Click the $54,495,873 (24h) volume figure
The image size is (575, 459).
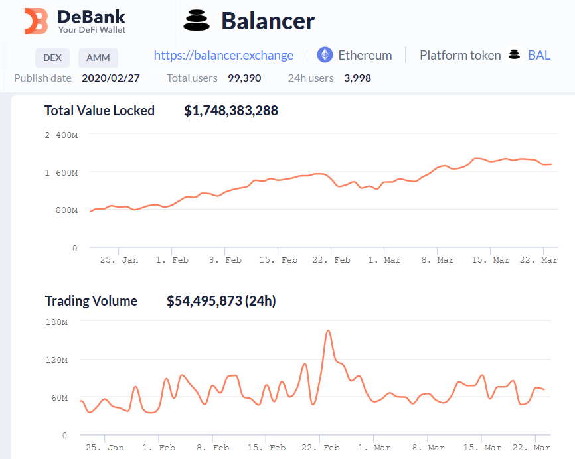point(221,301)
